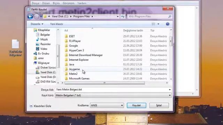Select Yeni Metin Belgesi.txt desktop file
The image size is (223, 125).
tap(15, 48)
